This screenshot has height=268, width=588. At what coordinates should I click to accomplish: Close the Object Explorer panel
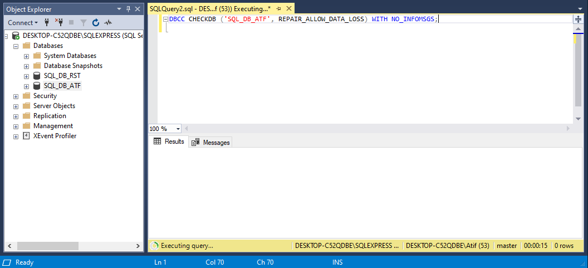[x=138, y=9]
